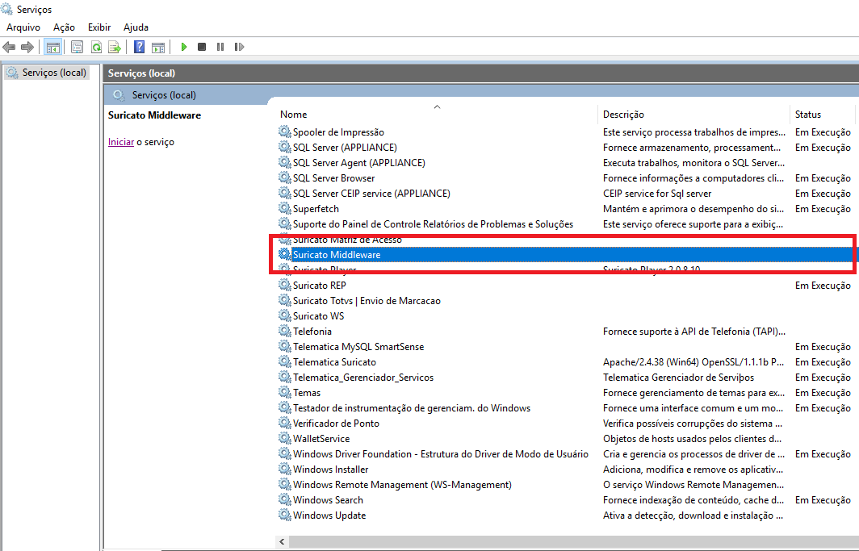Click the Iniciar link to start the service
859x551 pixels.
tap(120, 142)
